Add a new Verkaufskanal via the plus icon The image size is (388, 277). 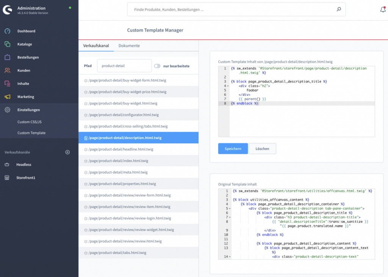[x=67, y=152]
